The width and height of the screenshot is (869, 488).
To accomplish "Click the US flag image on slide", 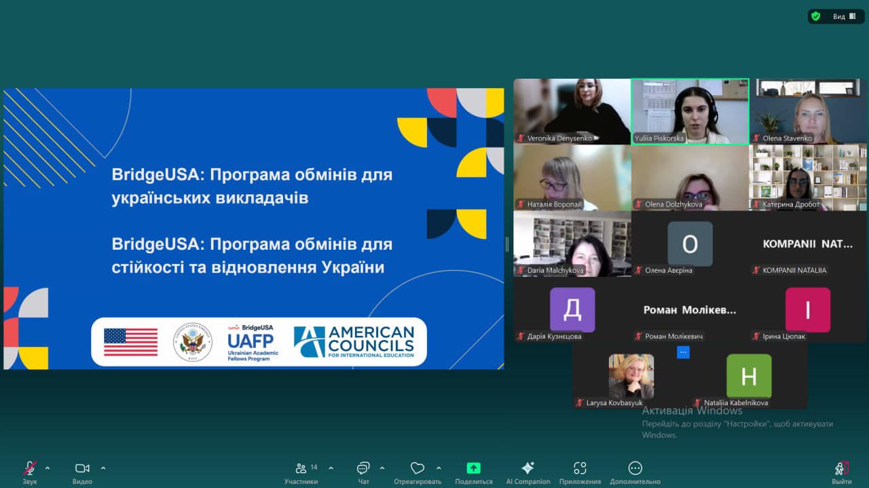I will pyautogui.click(x=130, y=342).
